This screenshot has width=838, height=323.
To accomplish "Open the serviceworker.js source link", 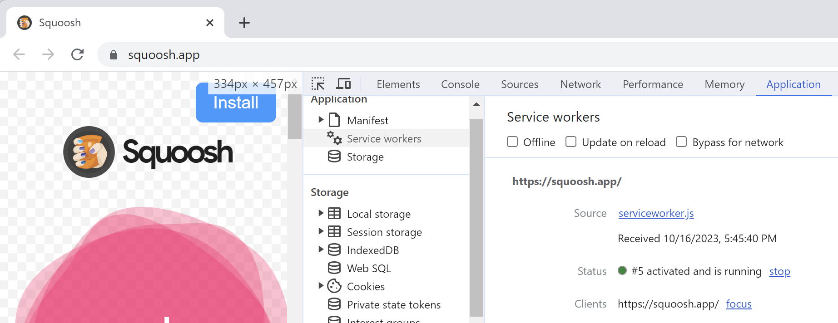I will pos(656,213).
